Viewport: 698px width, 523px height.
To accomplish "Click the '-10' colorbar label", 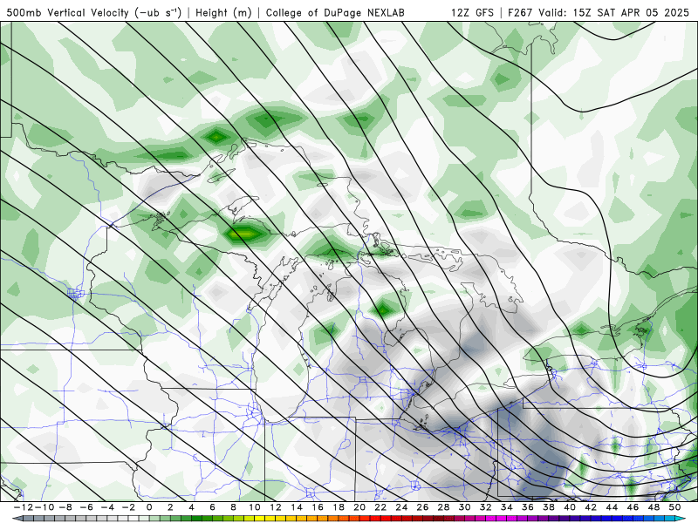I will pos(44,507).
